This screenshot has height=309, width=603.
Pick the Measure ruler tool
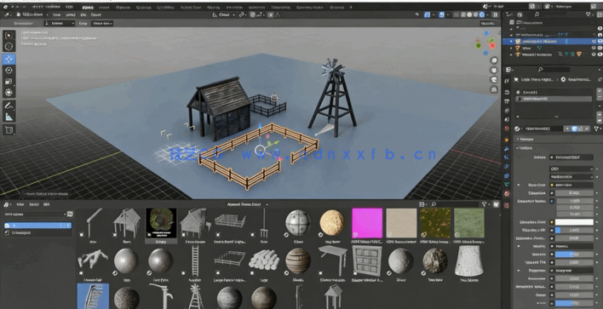pyautogui.click(x=9, y=117)
